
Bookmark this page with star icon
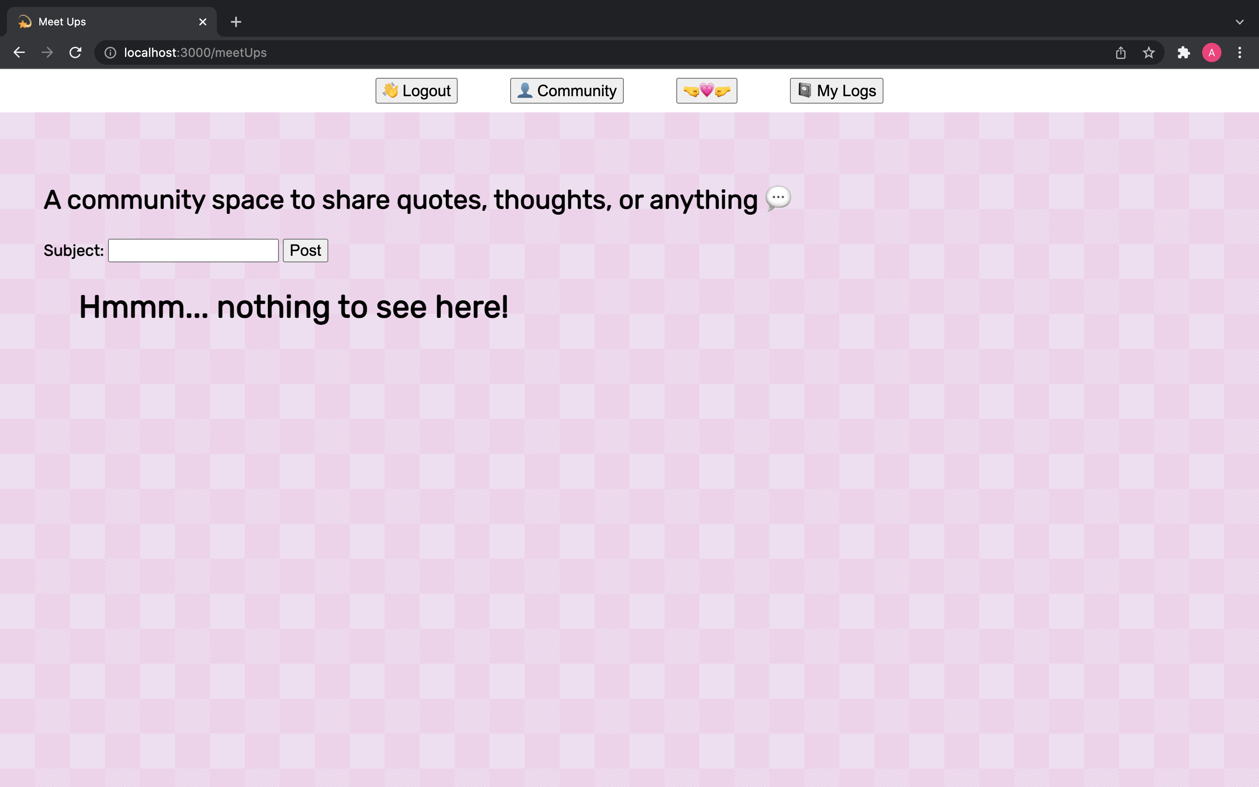coord(1149,52)
